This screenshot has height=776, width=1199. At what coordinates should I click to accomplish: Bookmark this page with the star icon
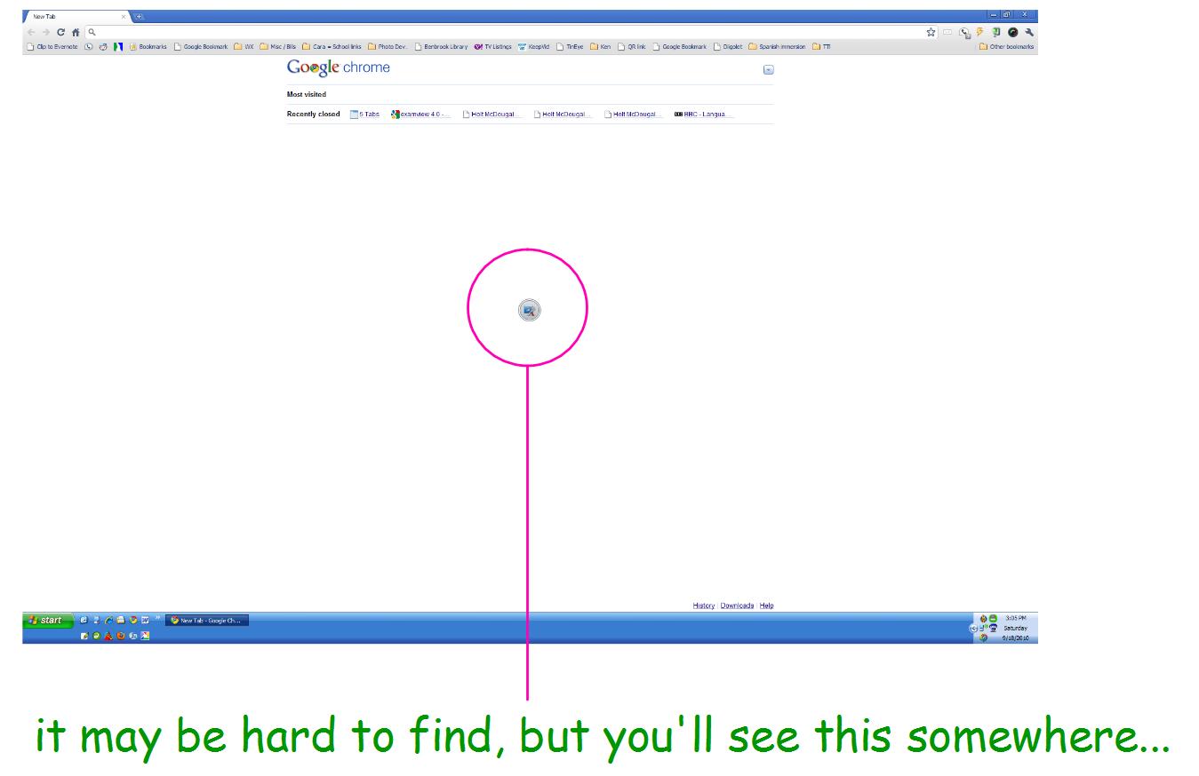click(931, 32)
